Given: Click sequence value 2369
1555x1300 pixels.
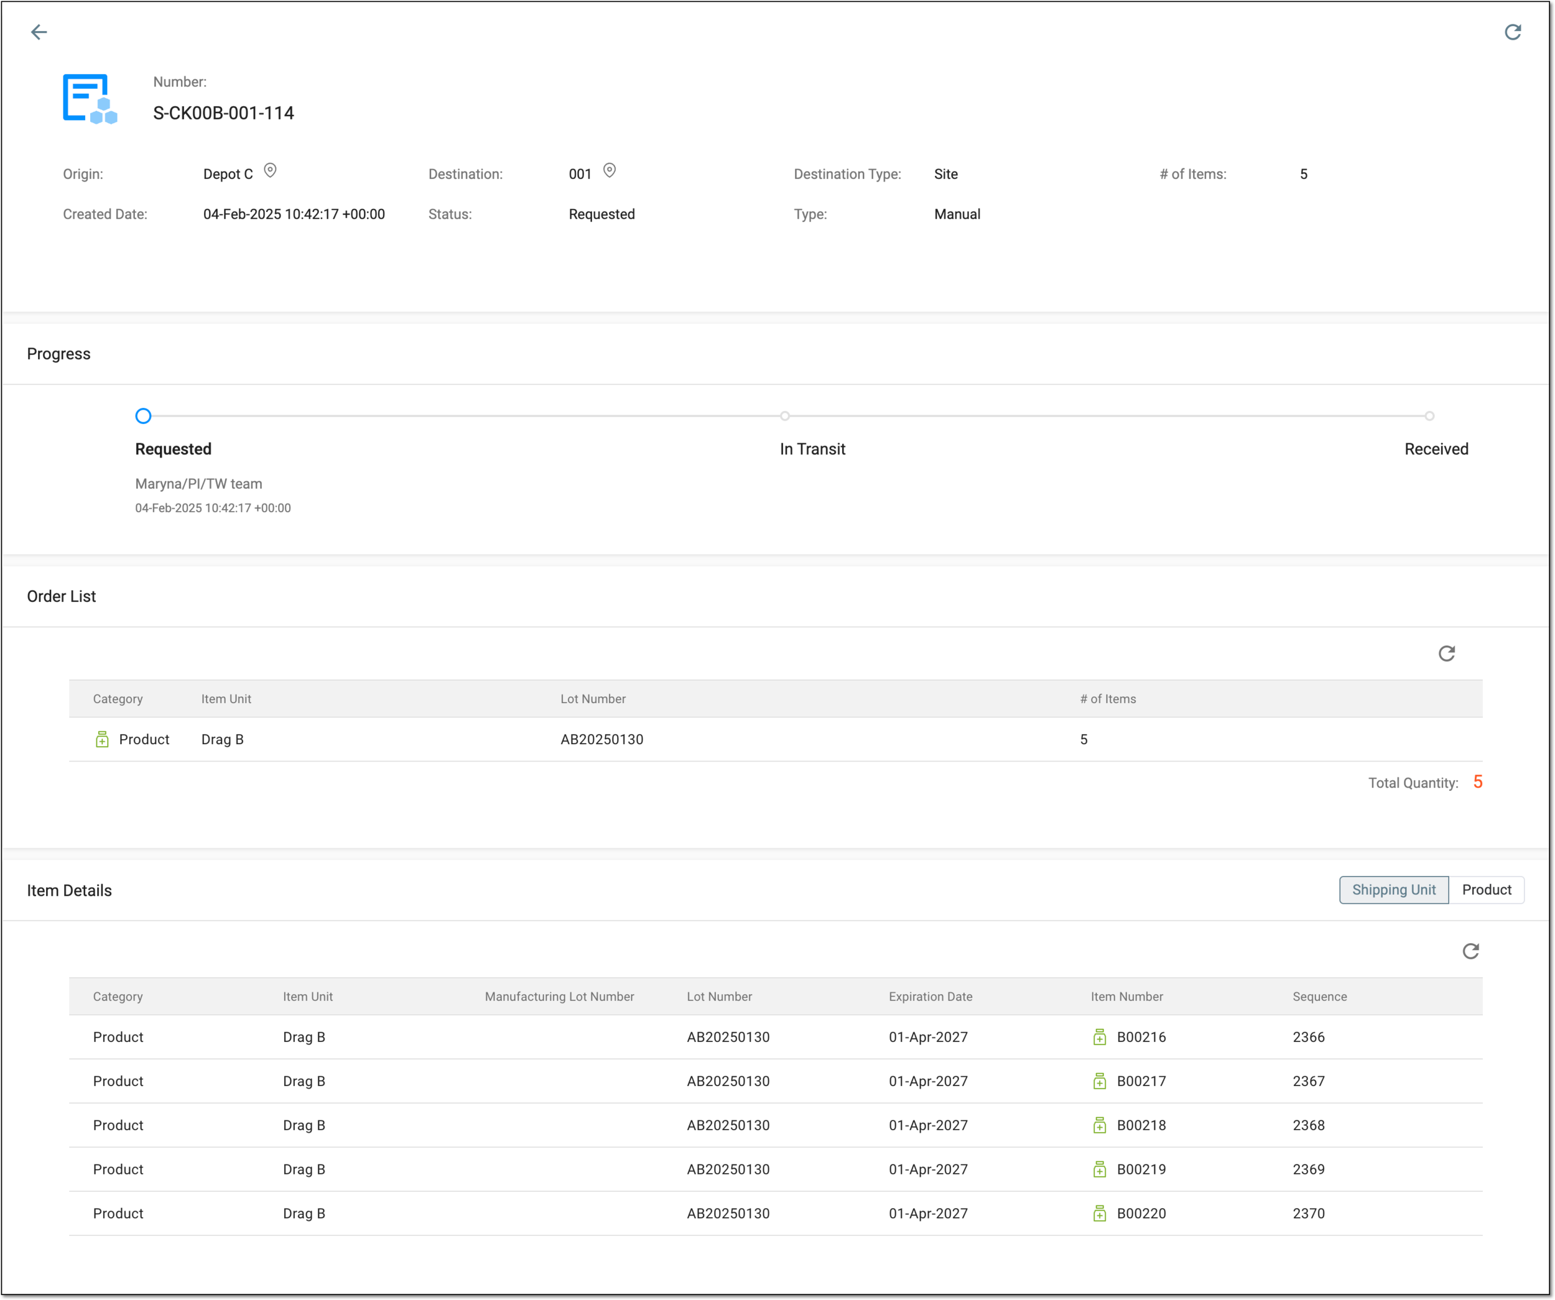Looking at the screenshot, I should click(x=1309, y=1169).
